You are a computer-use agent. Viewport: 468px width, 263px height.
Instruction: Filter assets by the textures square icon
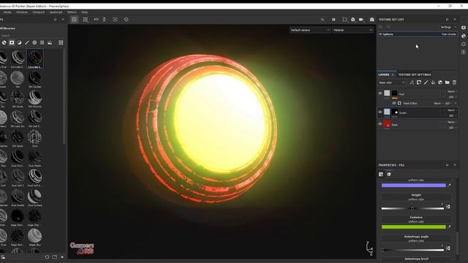click(x=42, y=42)
